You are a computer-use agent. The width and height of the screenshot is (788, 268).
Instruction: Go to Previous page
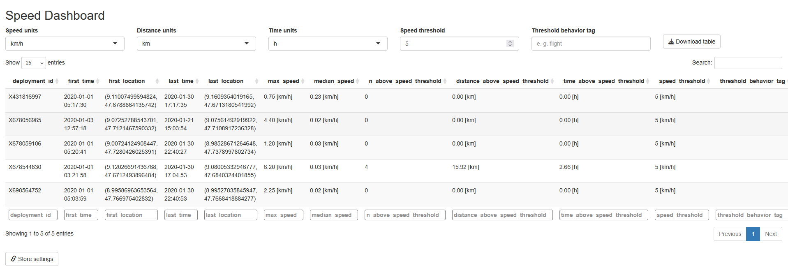[x=730, y=234]
